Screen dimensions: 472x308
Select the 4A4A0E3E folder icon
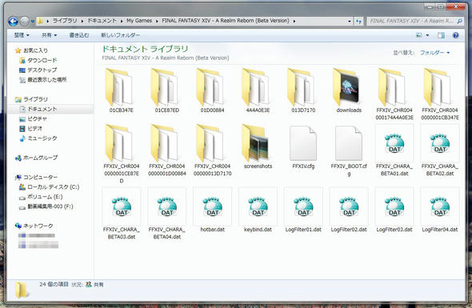[256, 87]
